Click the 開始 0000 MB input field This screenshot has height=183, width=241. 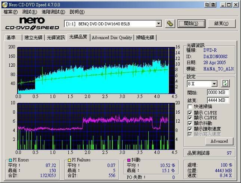click(218, 92)
